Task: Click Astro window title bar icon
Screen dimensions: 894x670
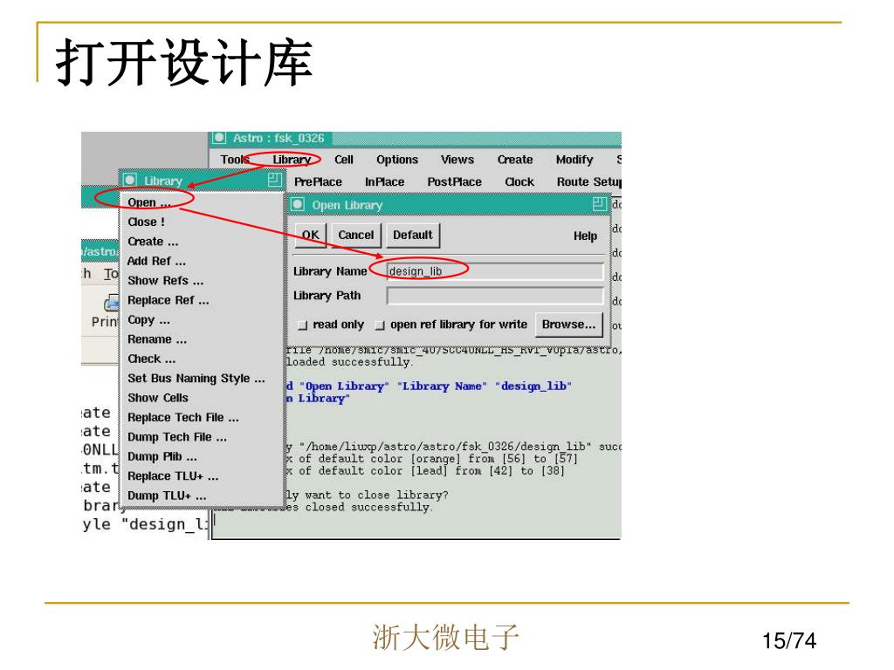Action: (219, 138)
